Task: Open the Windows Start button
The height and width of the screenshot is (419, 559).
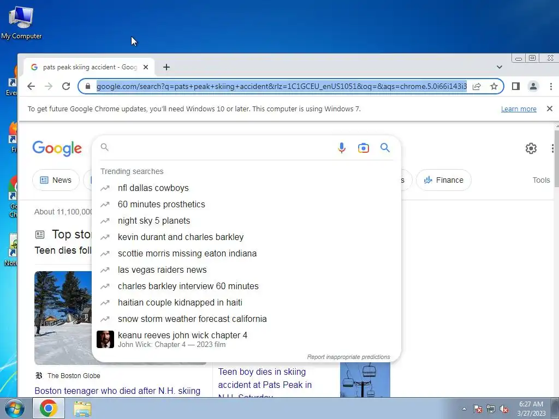Action: tap(14, 408)
